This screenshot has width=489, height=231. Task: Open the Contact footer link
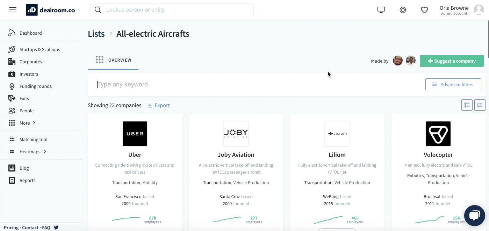tap(30, 227)
